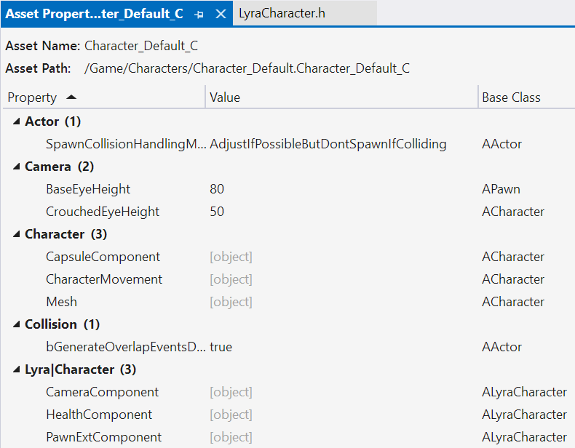Viewport: 575px width, 448px height.
Task: Collapse the Actor category
Action: click(16, 121)
